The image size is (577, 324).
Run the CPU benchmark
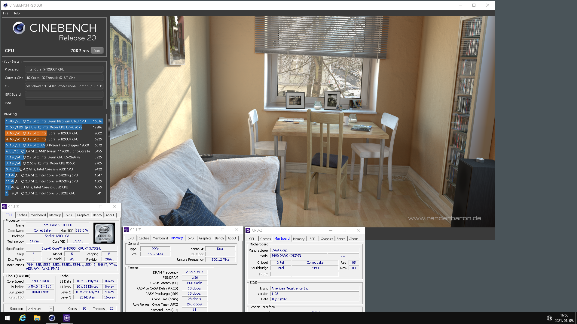97,51
